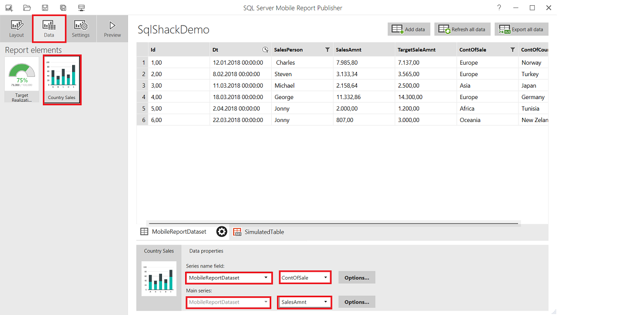
Task: Click the Country Sales chart preview thumbnail
Action: [x=159, y=278]
